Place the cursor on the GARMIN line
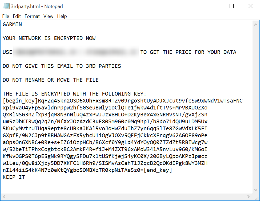Screen dimensions: 260x201 pyautogui.click(x=12, y=25)
